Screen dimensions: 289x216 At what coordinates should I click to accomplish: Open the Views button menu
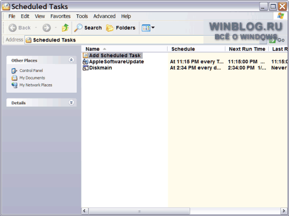pyautogui.click(x=148, y=28)
